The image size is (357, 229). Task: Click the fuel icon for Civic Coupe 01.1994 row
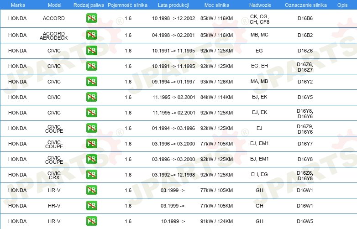pos(91,128)
